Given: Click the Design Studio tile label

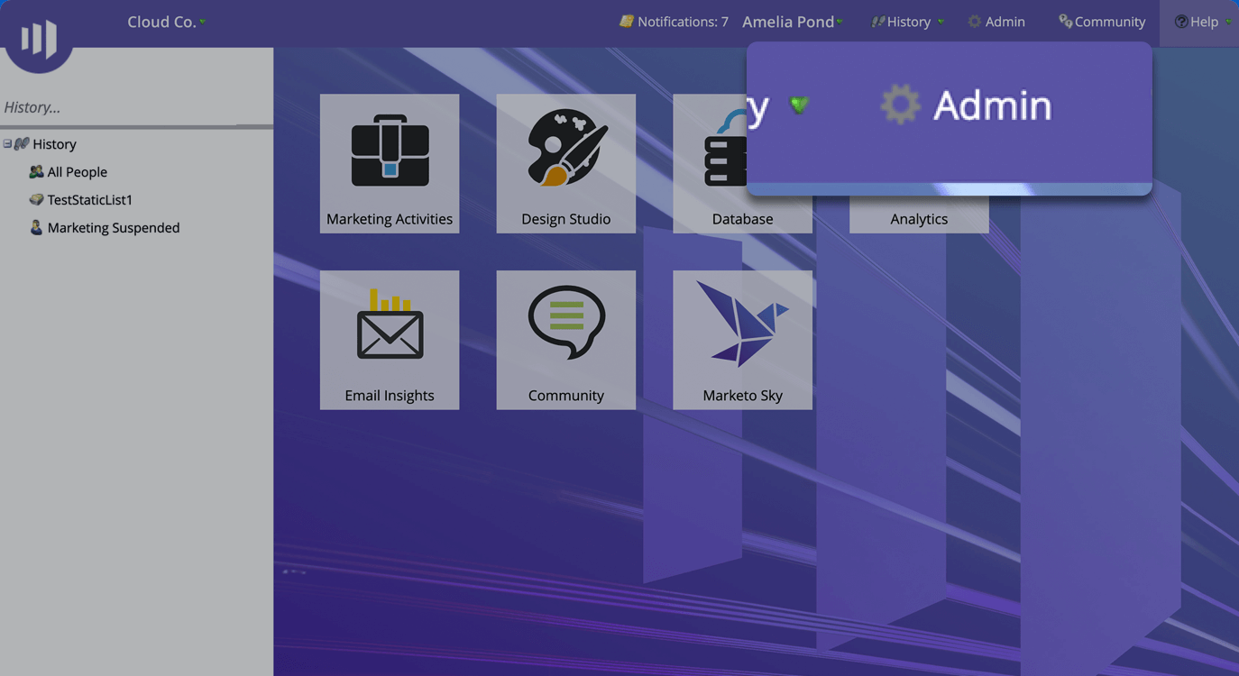Looking at the screenshot, I should (566, 219).
